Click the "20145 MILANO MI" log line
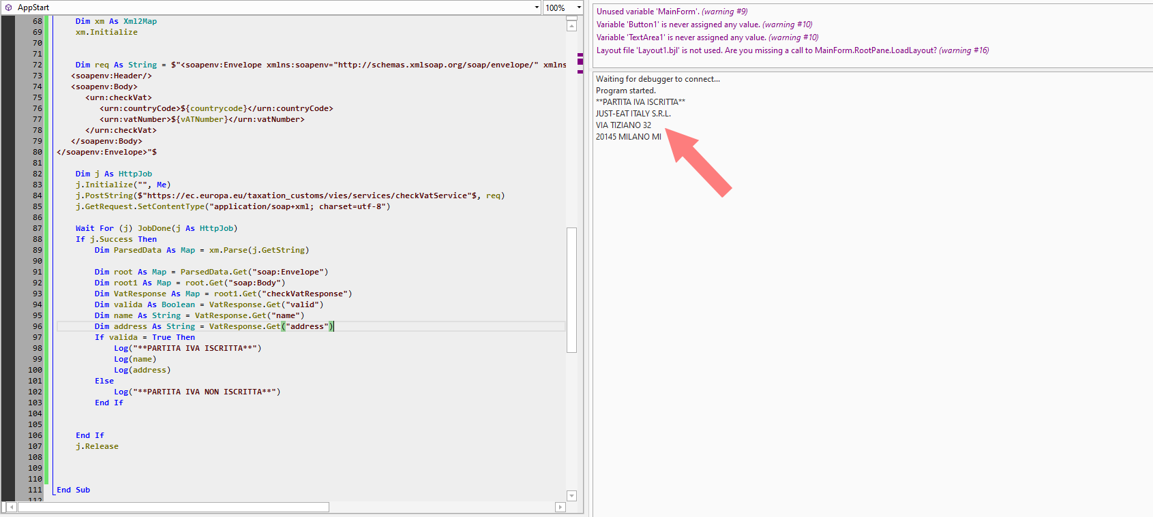The image size is (1153, 517). click(x=629, y=137)
